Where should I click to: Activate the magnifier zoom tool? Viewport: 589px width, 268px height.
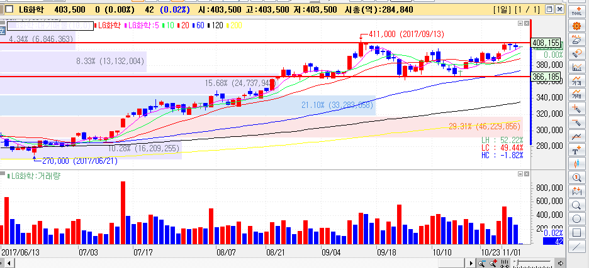(x=576, y=205)
